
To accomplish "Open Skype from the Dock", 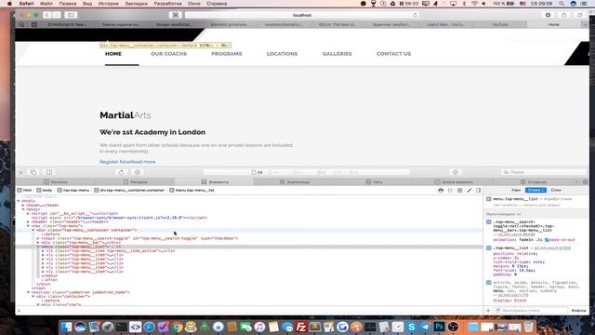I will tap(411, 327).
